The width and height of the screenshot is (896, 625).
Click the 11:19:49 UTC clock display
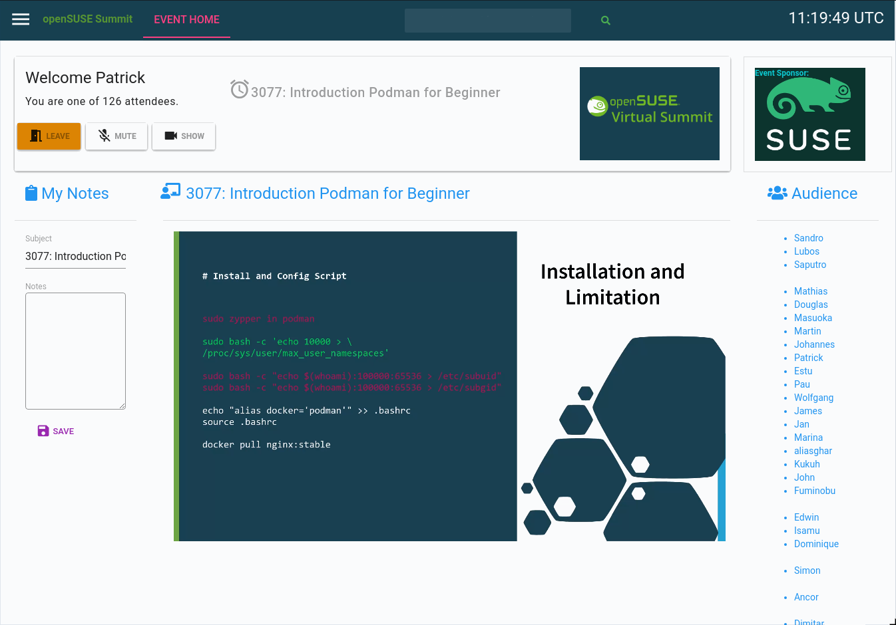point(836,18)
